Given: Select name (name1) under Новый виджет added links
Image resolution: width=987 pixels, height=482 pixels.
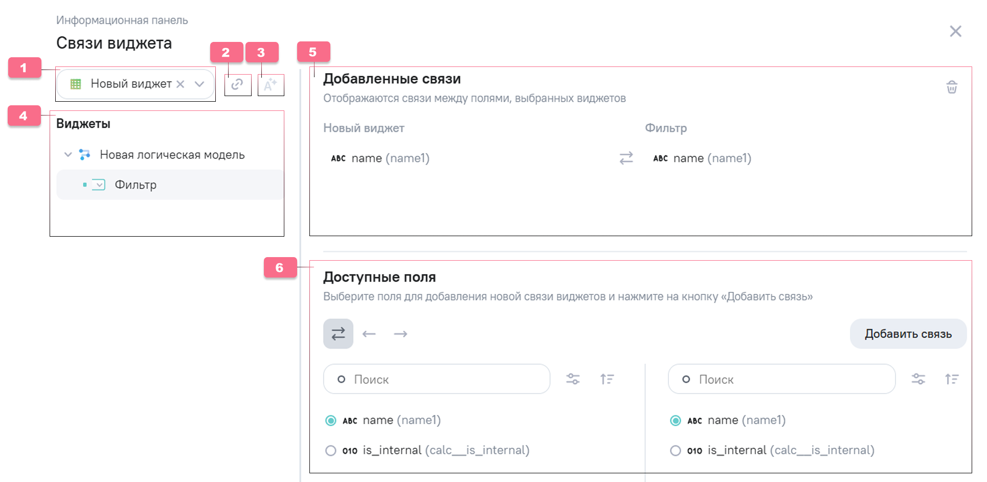Looking at the screenshot, I should click(380, 158).
